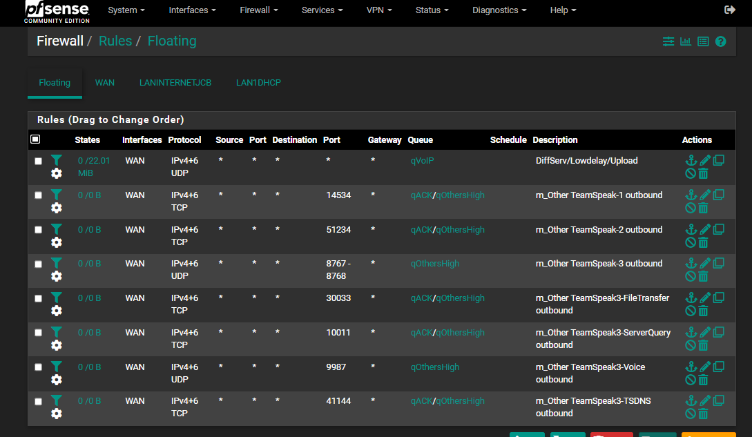752x437 pixels.
Task: Click port value 8767 - 8768
Action: click(x=338, y=270)
